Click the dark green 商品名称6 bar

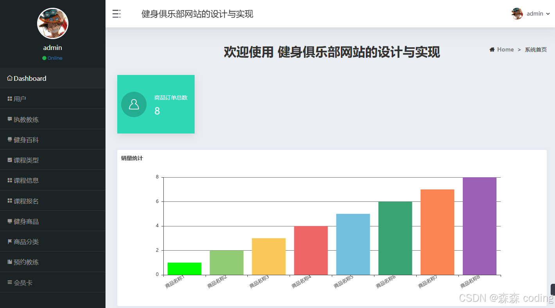click(x=395, y=238)
